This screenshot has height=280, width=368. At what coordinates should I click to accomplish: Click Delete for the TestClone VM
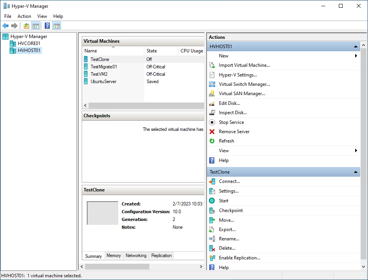click(x=227, y=248)
